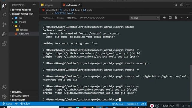Click index.html in the breadcrumb

point(51,10)
